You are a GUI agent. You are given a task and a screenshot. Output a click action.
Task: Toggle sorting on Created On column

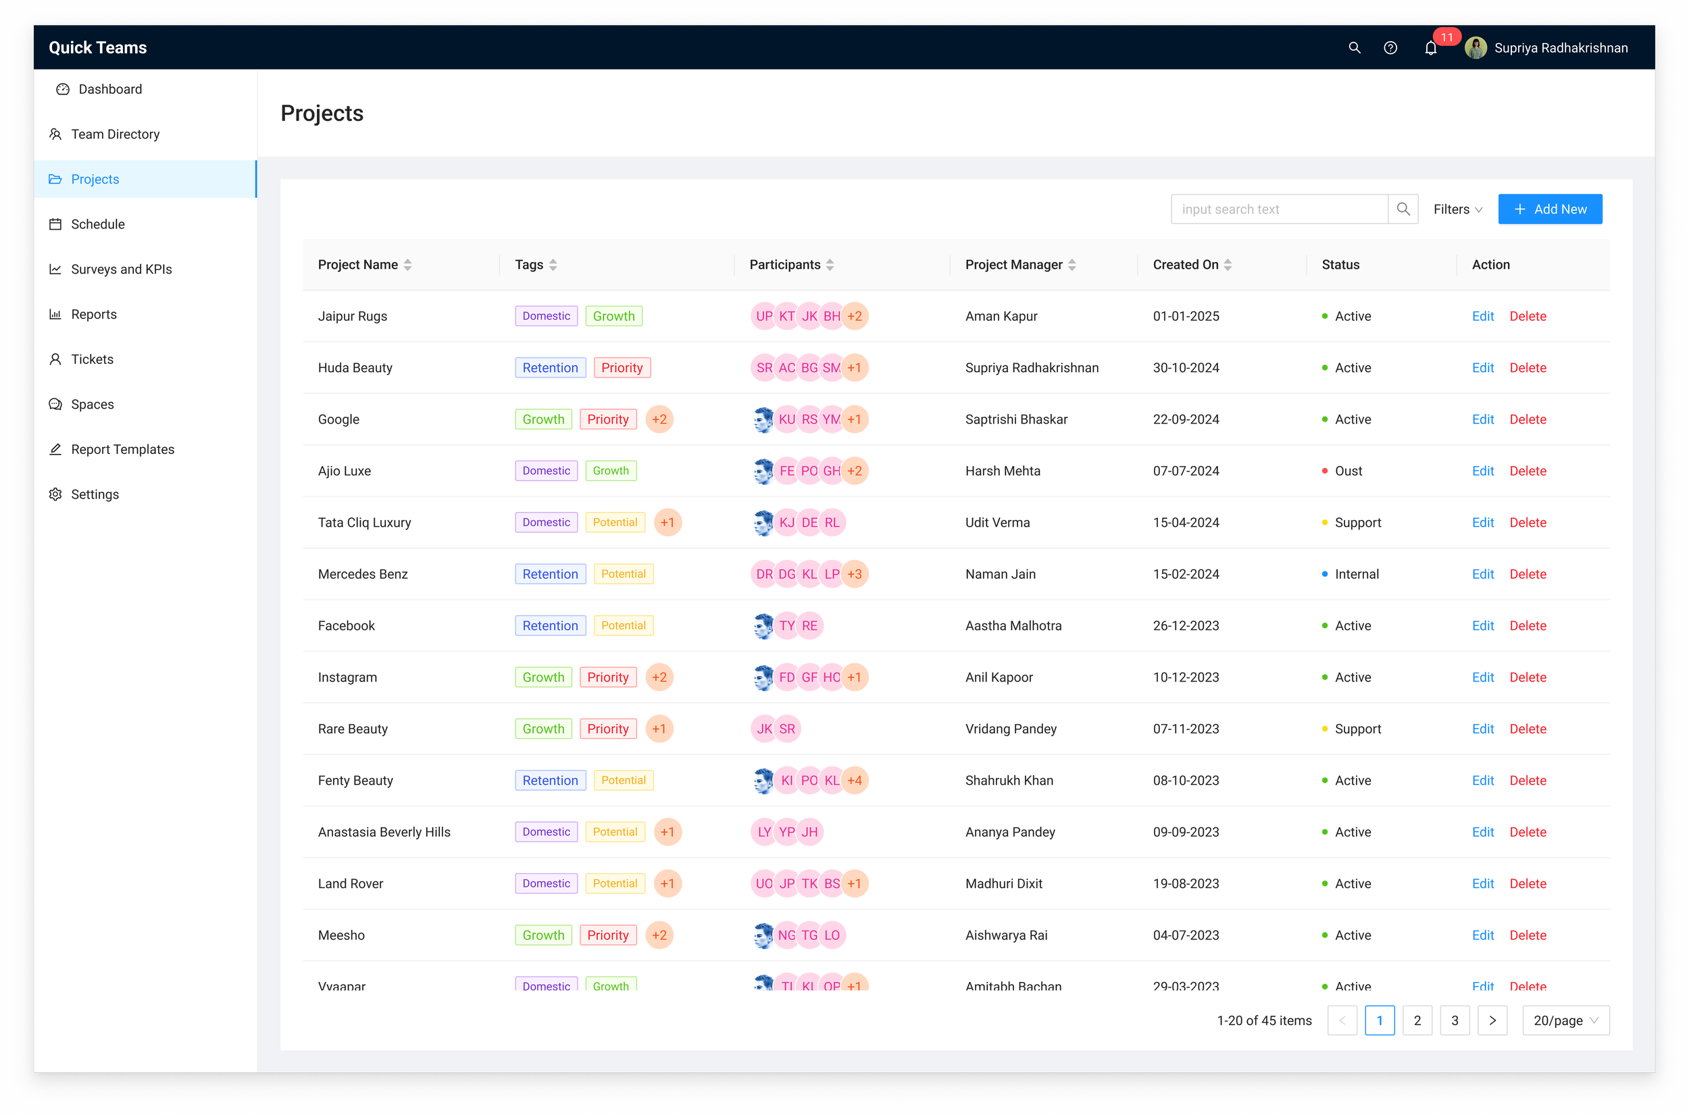point(1228,265)
